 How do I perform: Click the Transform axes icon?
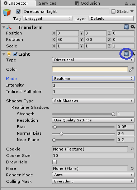click(x=9, y=27)
